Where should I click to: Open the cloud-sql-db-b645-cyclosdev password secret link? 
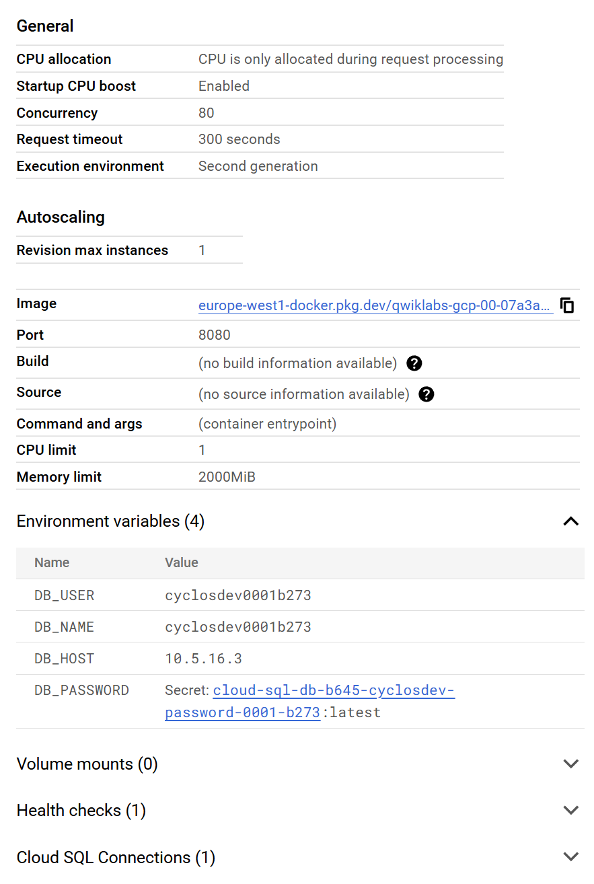coord(310,701)
